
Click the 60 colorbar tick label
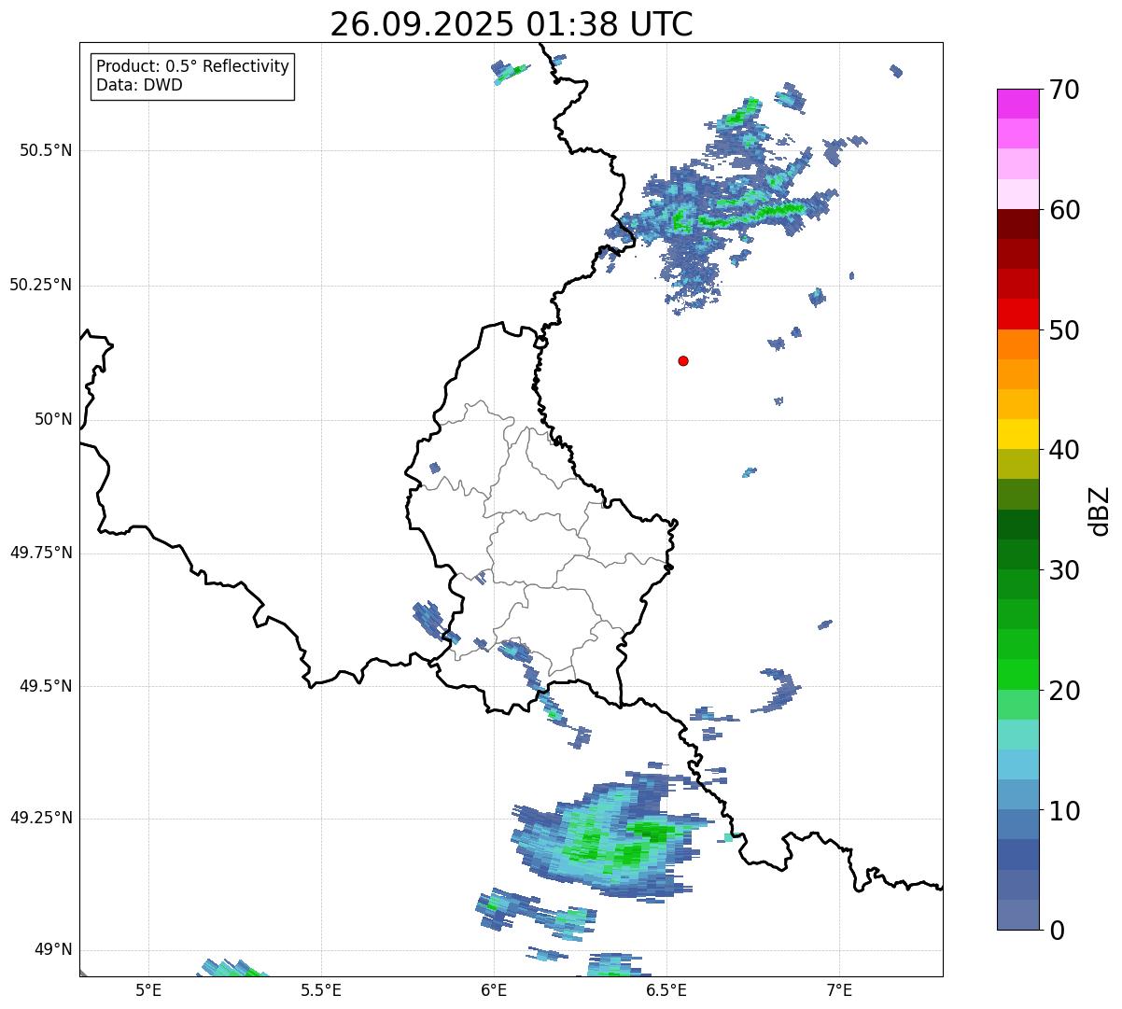coord(1064,210)
